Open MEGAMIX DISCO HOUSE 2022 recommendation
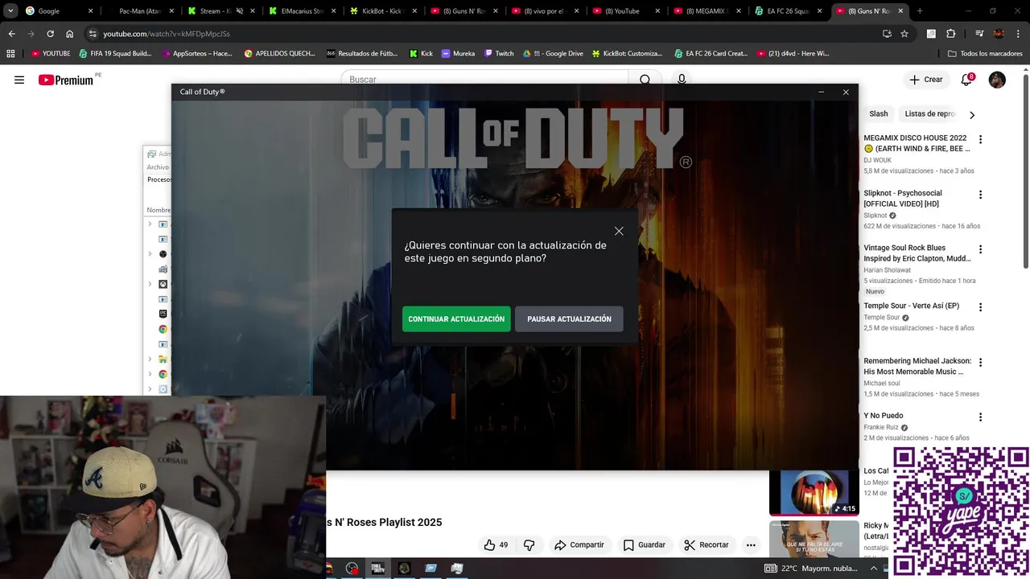Screen dimensions: 1030x579 917,143
